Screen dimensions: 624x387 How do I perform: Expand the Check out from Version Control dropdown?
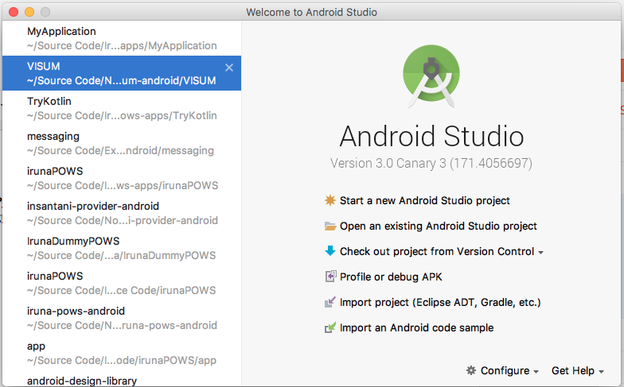click(541, 252)
